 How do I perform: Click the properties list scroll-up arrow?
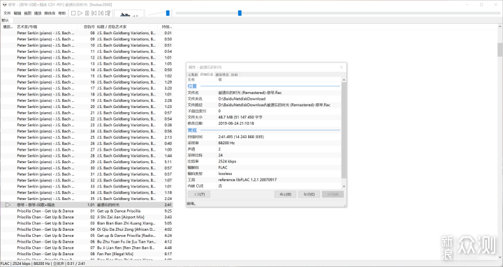pyautogui.click(x=344, y=79)
